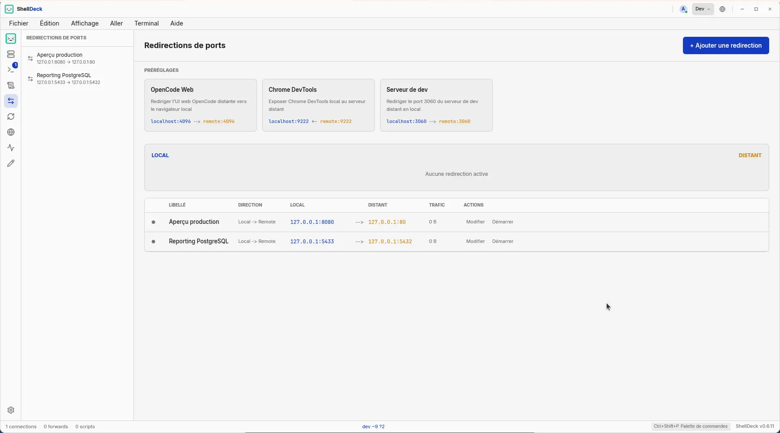Screen dimensions: 780x433
Task: Open the Aide menu
Action: click(177, 23)
